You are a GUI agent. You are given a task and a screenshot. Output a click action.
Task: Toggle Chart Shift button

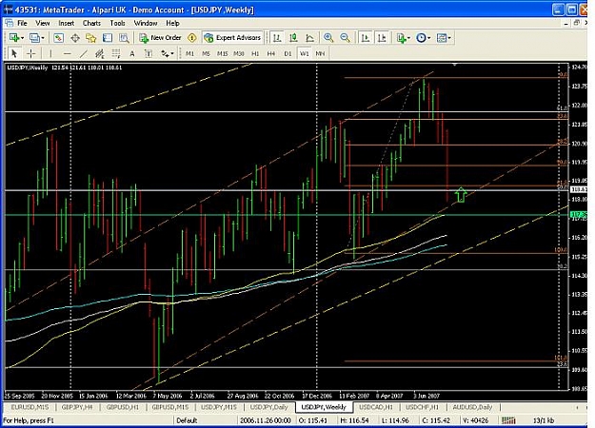(382, 38)
